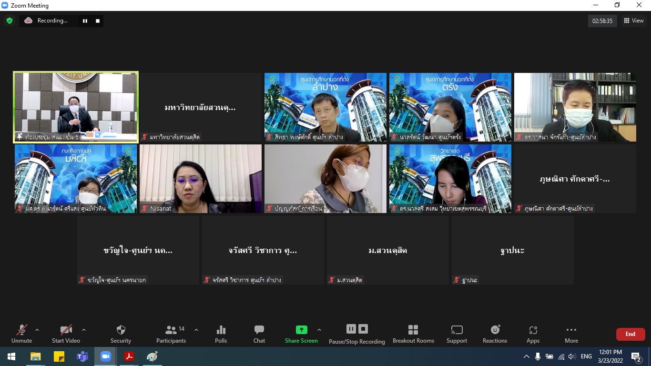Open the Apps icon

[533, 330]
